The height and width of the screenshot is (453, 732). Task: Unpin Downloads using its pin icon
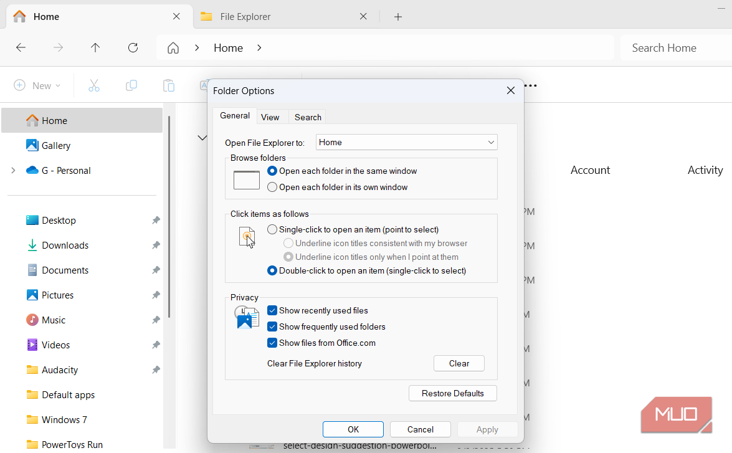156,245
